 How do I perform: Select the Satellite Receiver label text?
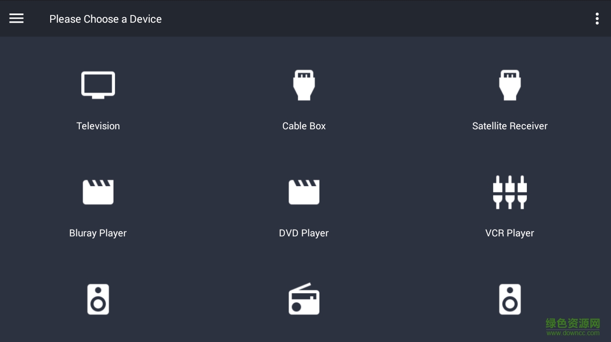(x=509, y=126)
